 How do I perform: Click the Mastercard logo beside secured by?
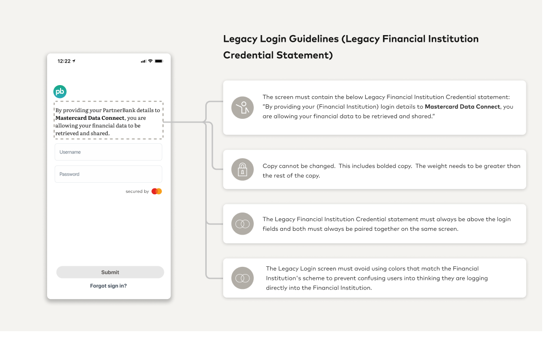(x=157, y=191)
